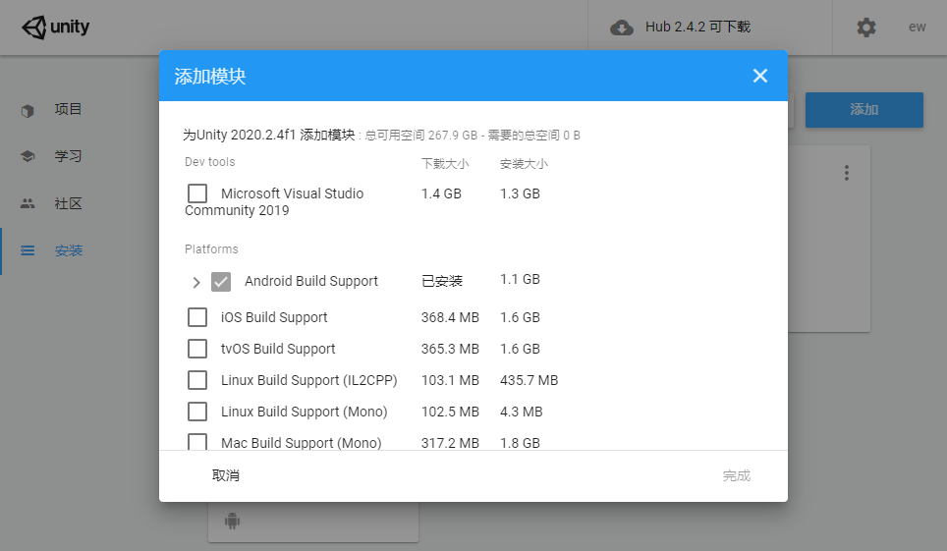
Task: Toggle the Android Build Support checkbox
Action: (x=221, y=282)
